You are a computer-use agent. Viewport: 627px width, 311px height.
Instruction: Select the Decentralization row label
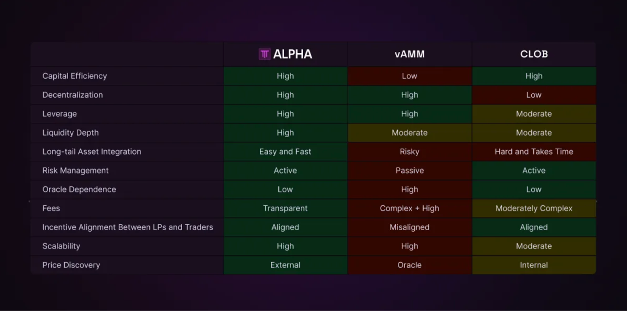(72, 95)
